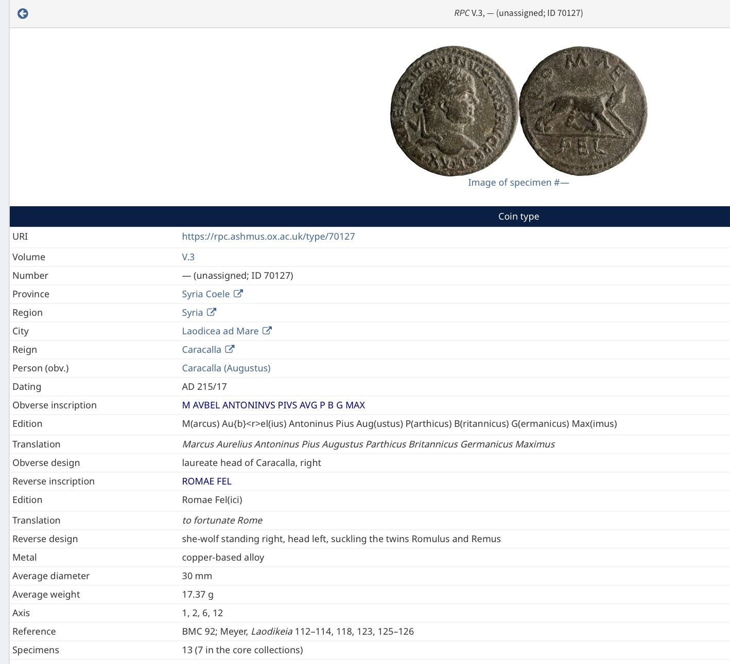The image size is (730, 664).
Task: Click the back arrow icon
Action: click(x=23, y=13)
